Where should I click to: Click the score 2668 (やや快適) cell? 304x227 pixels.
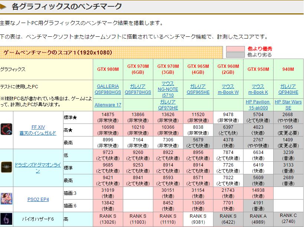click(288, 117)
